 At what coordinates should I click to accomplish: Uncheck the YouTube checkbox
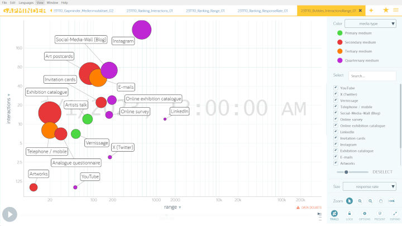pos(335,88)
